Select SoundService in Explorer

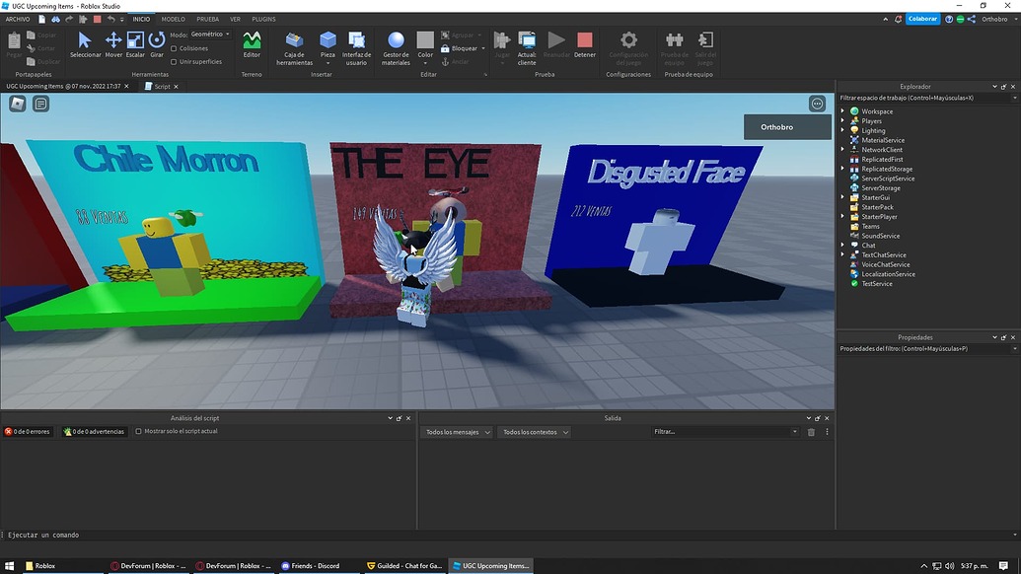click(880, 236)
